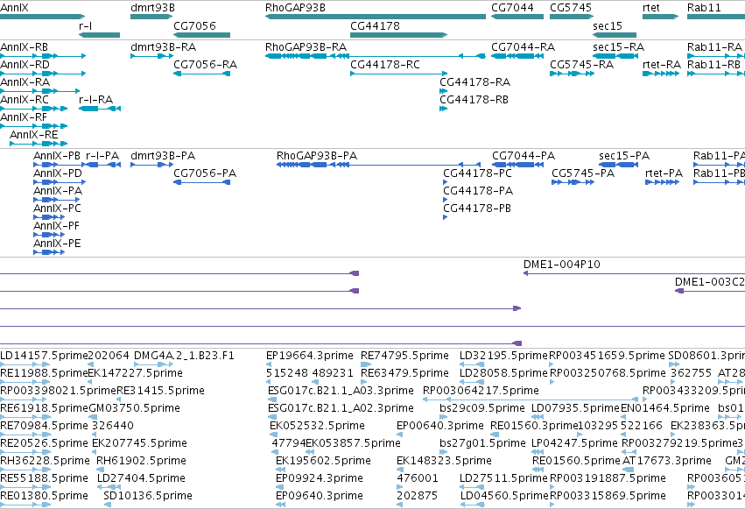The width and height of the screenshot is (745, 509).
Task: Open EST EK052532.5prime
Action: tap(317, 426)
